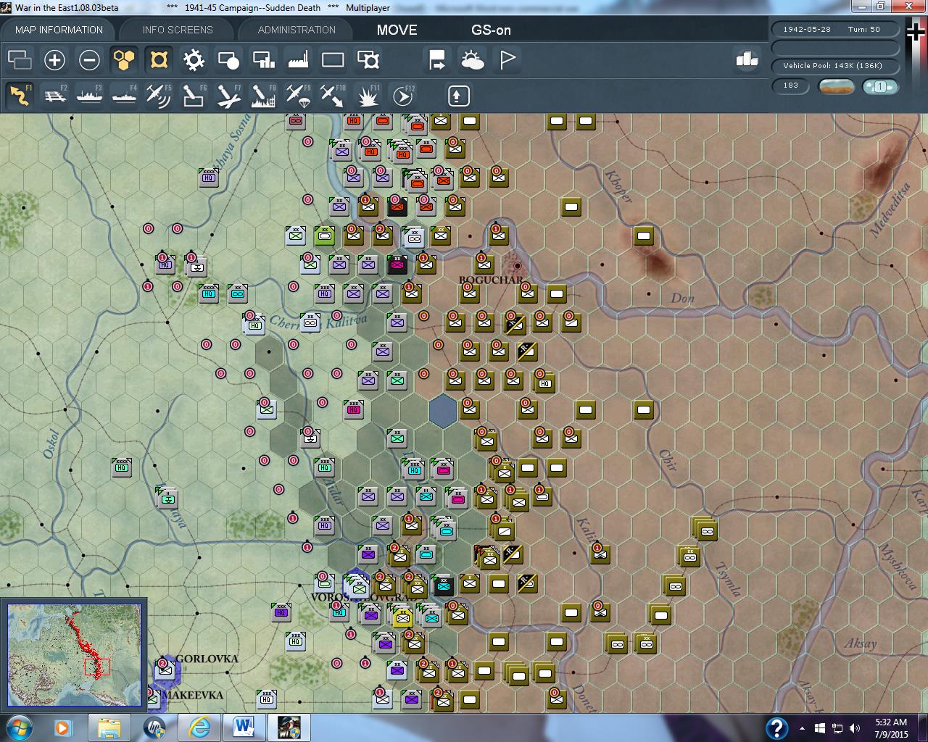Zoom in the map with plus icon
This screenshot has width=928, height=742.
click(54, 59)
